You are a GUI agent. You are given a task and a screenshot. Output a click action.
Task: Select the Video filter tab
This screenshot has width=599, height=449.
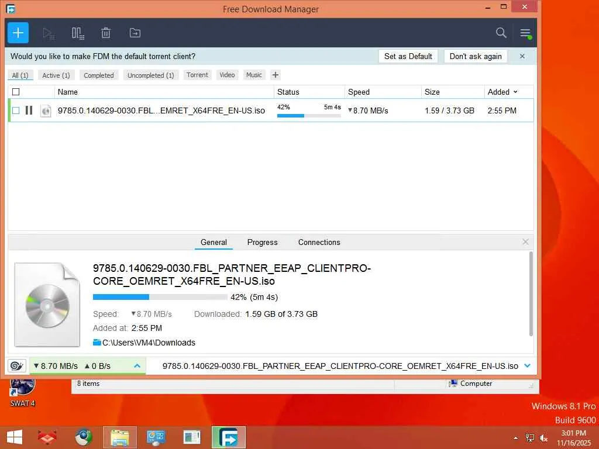pyautogui.click(x=227, y=75)
